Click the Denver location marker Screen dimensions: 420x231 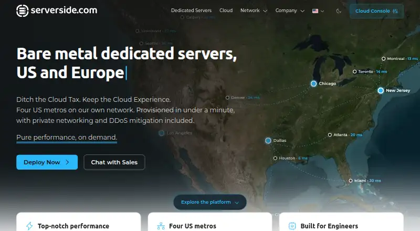coord(227,98)
